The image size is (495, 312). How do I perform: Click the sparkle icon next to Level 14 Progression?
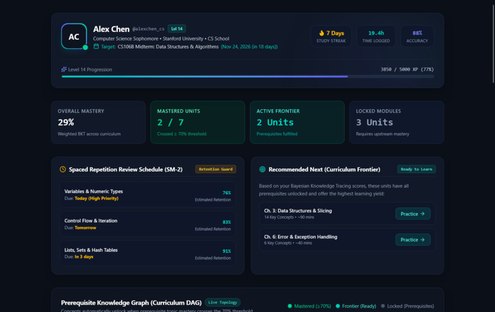pos(64,69)
